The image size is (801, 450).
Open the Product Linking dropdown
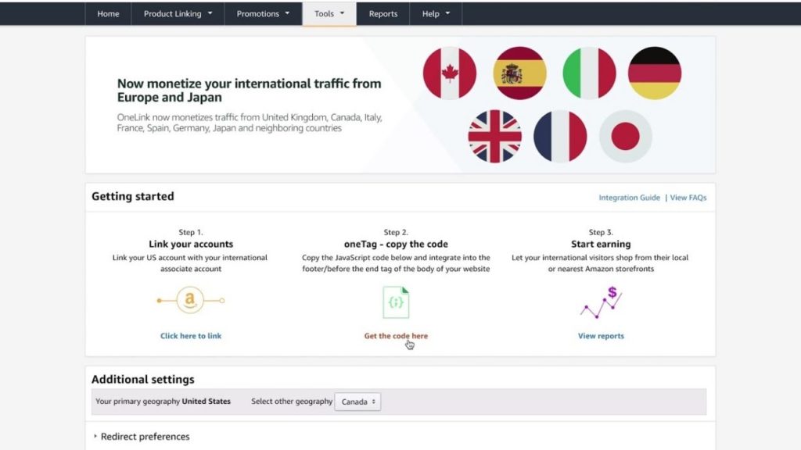(177, 13)
